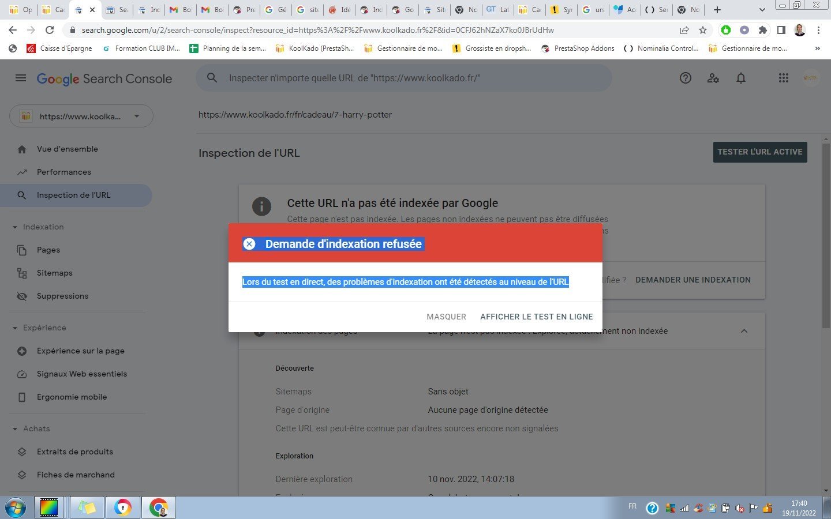This screenshot has width=831, height=519.
Task: Share this page from the address bar
Action: click(x=684, y=30)
